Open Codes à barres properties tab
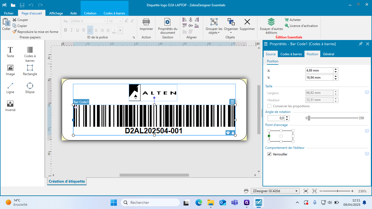The image size is (372, 209). (291, 54)
